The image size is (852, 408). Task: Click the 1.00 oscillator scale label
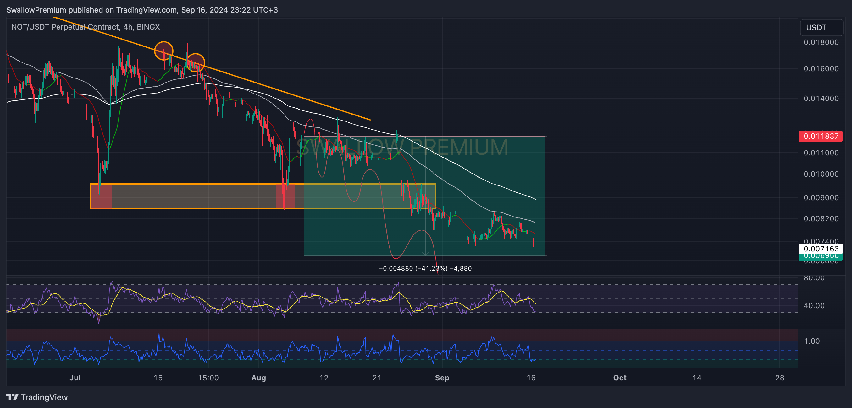[x=812, y=341]
